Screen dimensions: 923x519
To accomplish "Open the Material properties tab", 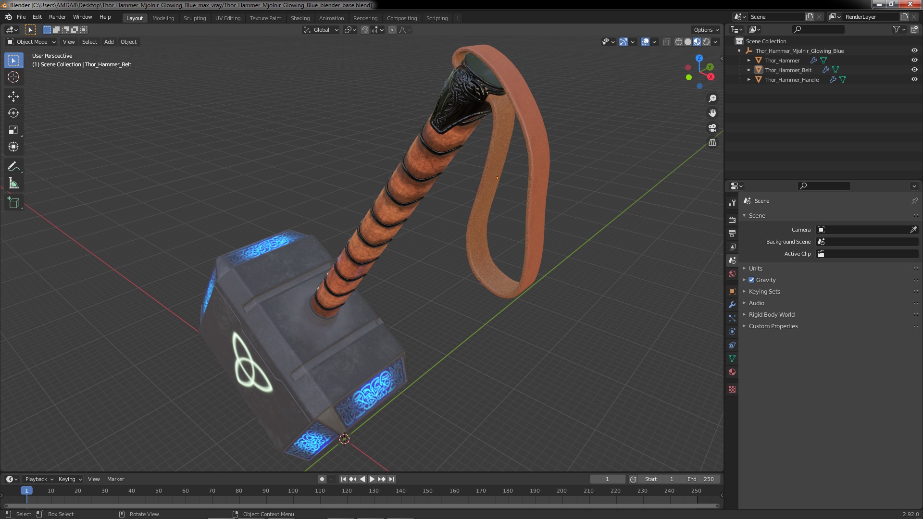I will coord(732,372).
